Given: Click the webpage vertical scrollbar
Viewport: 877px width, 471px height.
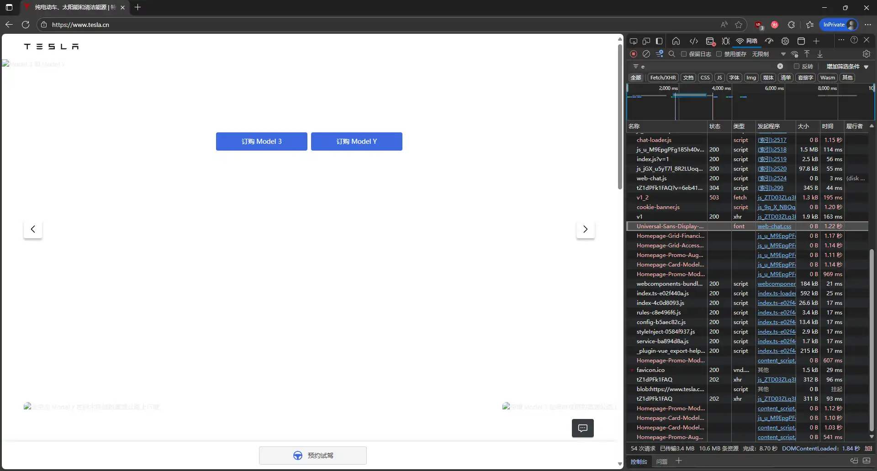Looking at the screenshot, I should point(620,116).
